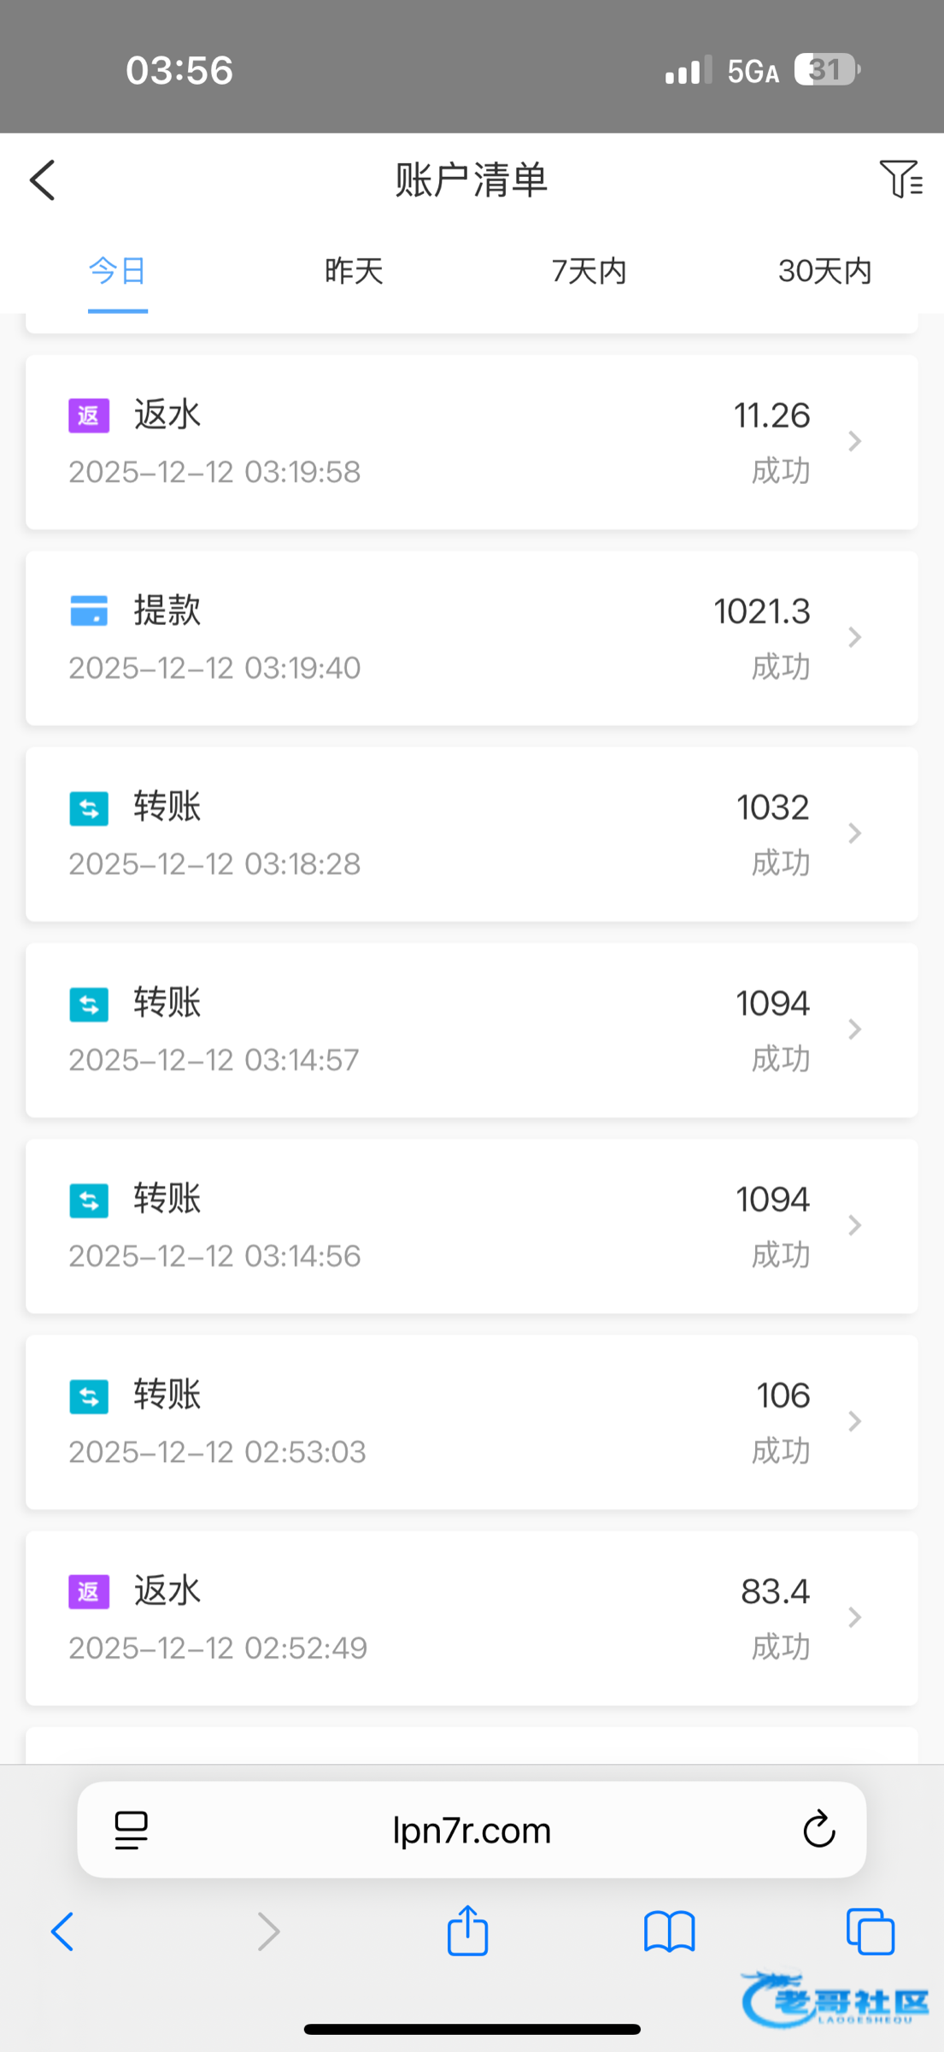This screenshot has height=2052, width=944.
Task: Expand the 转账 1032 entry chevron
Action: pyautogui.click(x=854, y=833)
